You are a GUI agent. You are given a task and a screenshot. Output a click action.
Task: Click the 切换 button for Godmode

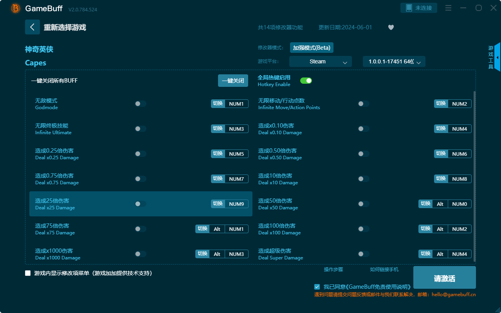click(x=218, y=104)
